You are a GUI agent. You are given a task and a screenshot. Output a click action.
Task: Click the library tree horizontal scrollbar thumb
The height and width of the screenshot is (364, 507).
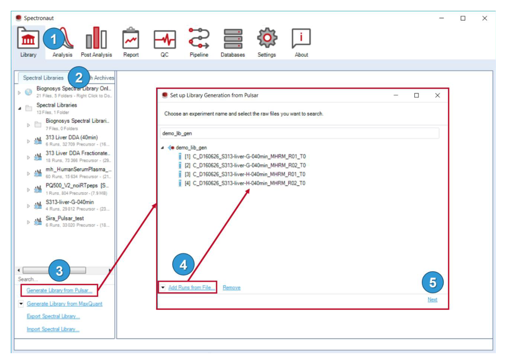point(54,270)
